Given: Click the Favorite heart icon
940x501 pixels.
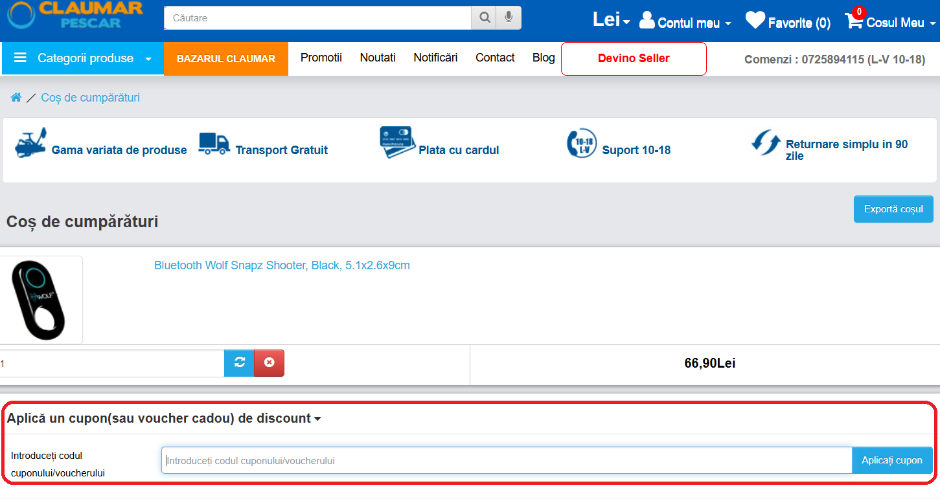Looking at the screenshot, I should click(755, 21).
